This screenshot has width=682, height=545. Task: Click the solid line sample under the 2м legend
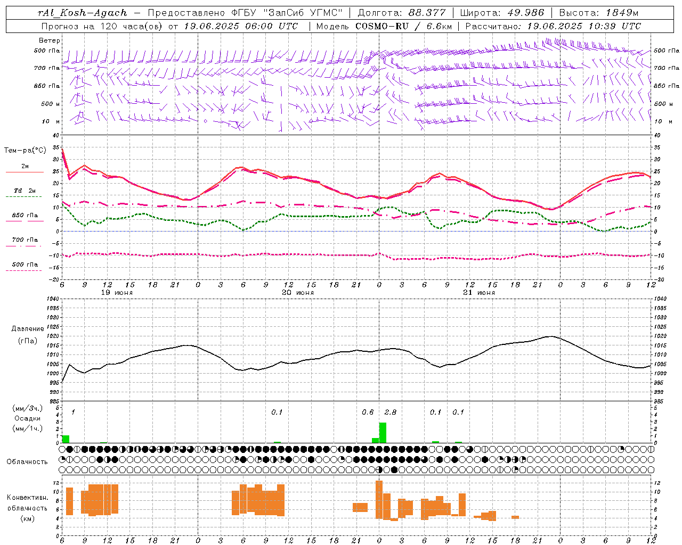(25, 172)
